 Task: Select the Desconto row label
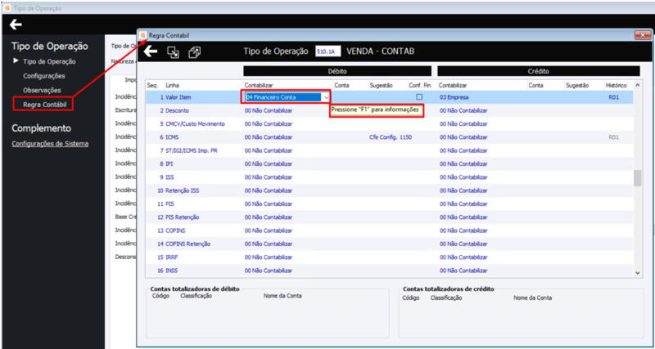coord(177,110)
